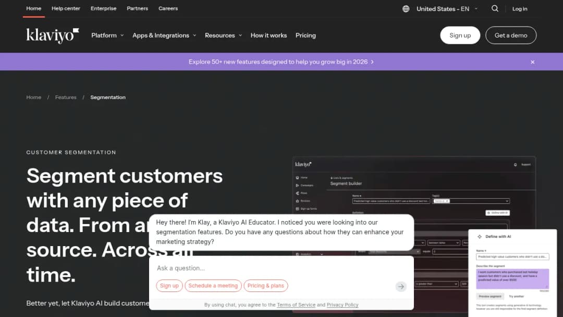The width and height of the screenshot is (563, 317).
Task: Click Klay's greeting chat message bubble
Action: (x=281, y=232)
